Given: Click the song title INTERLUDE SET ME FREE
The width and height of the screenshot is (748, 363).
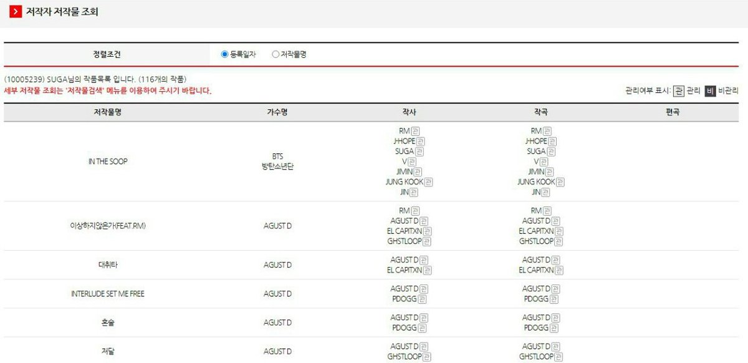Looking at the screenshot, I should click(x=108, y=294).
